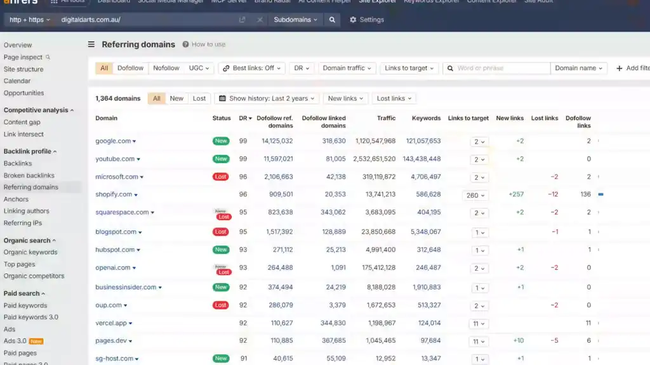Open the New links filter dropdown

345,98
